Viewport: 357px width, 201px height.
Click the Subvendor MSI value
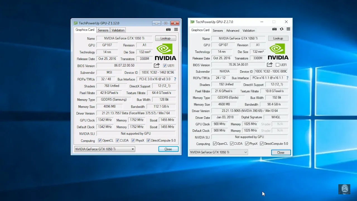point(109,72)
